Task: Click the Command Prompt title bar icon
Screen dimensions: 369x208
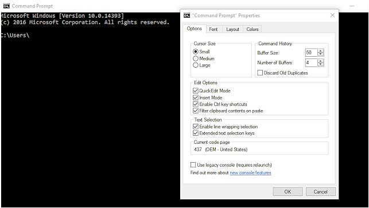Action: (x=6, y=6)
